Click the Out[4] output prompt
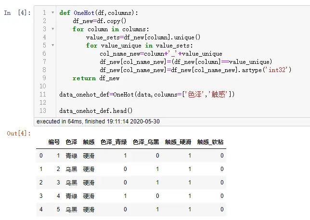Screen dimensions: 310x220 pos(19,133)
